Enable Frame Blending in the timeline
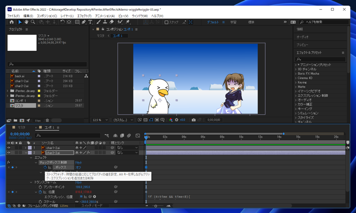Image resolution: width=356 pixels, height=213 pixels. [x=122, y=135]
